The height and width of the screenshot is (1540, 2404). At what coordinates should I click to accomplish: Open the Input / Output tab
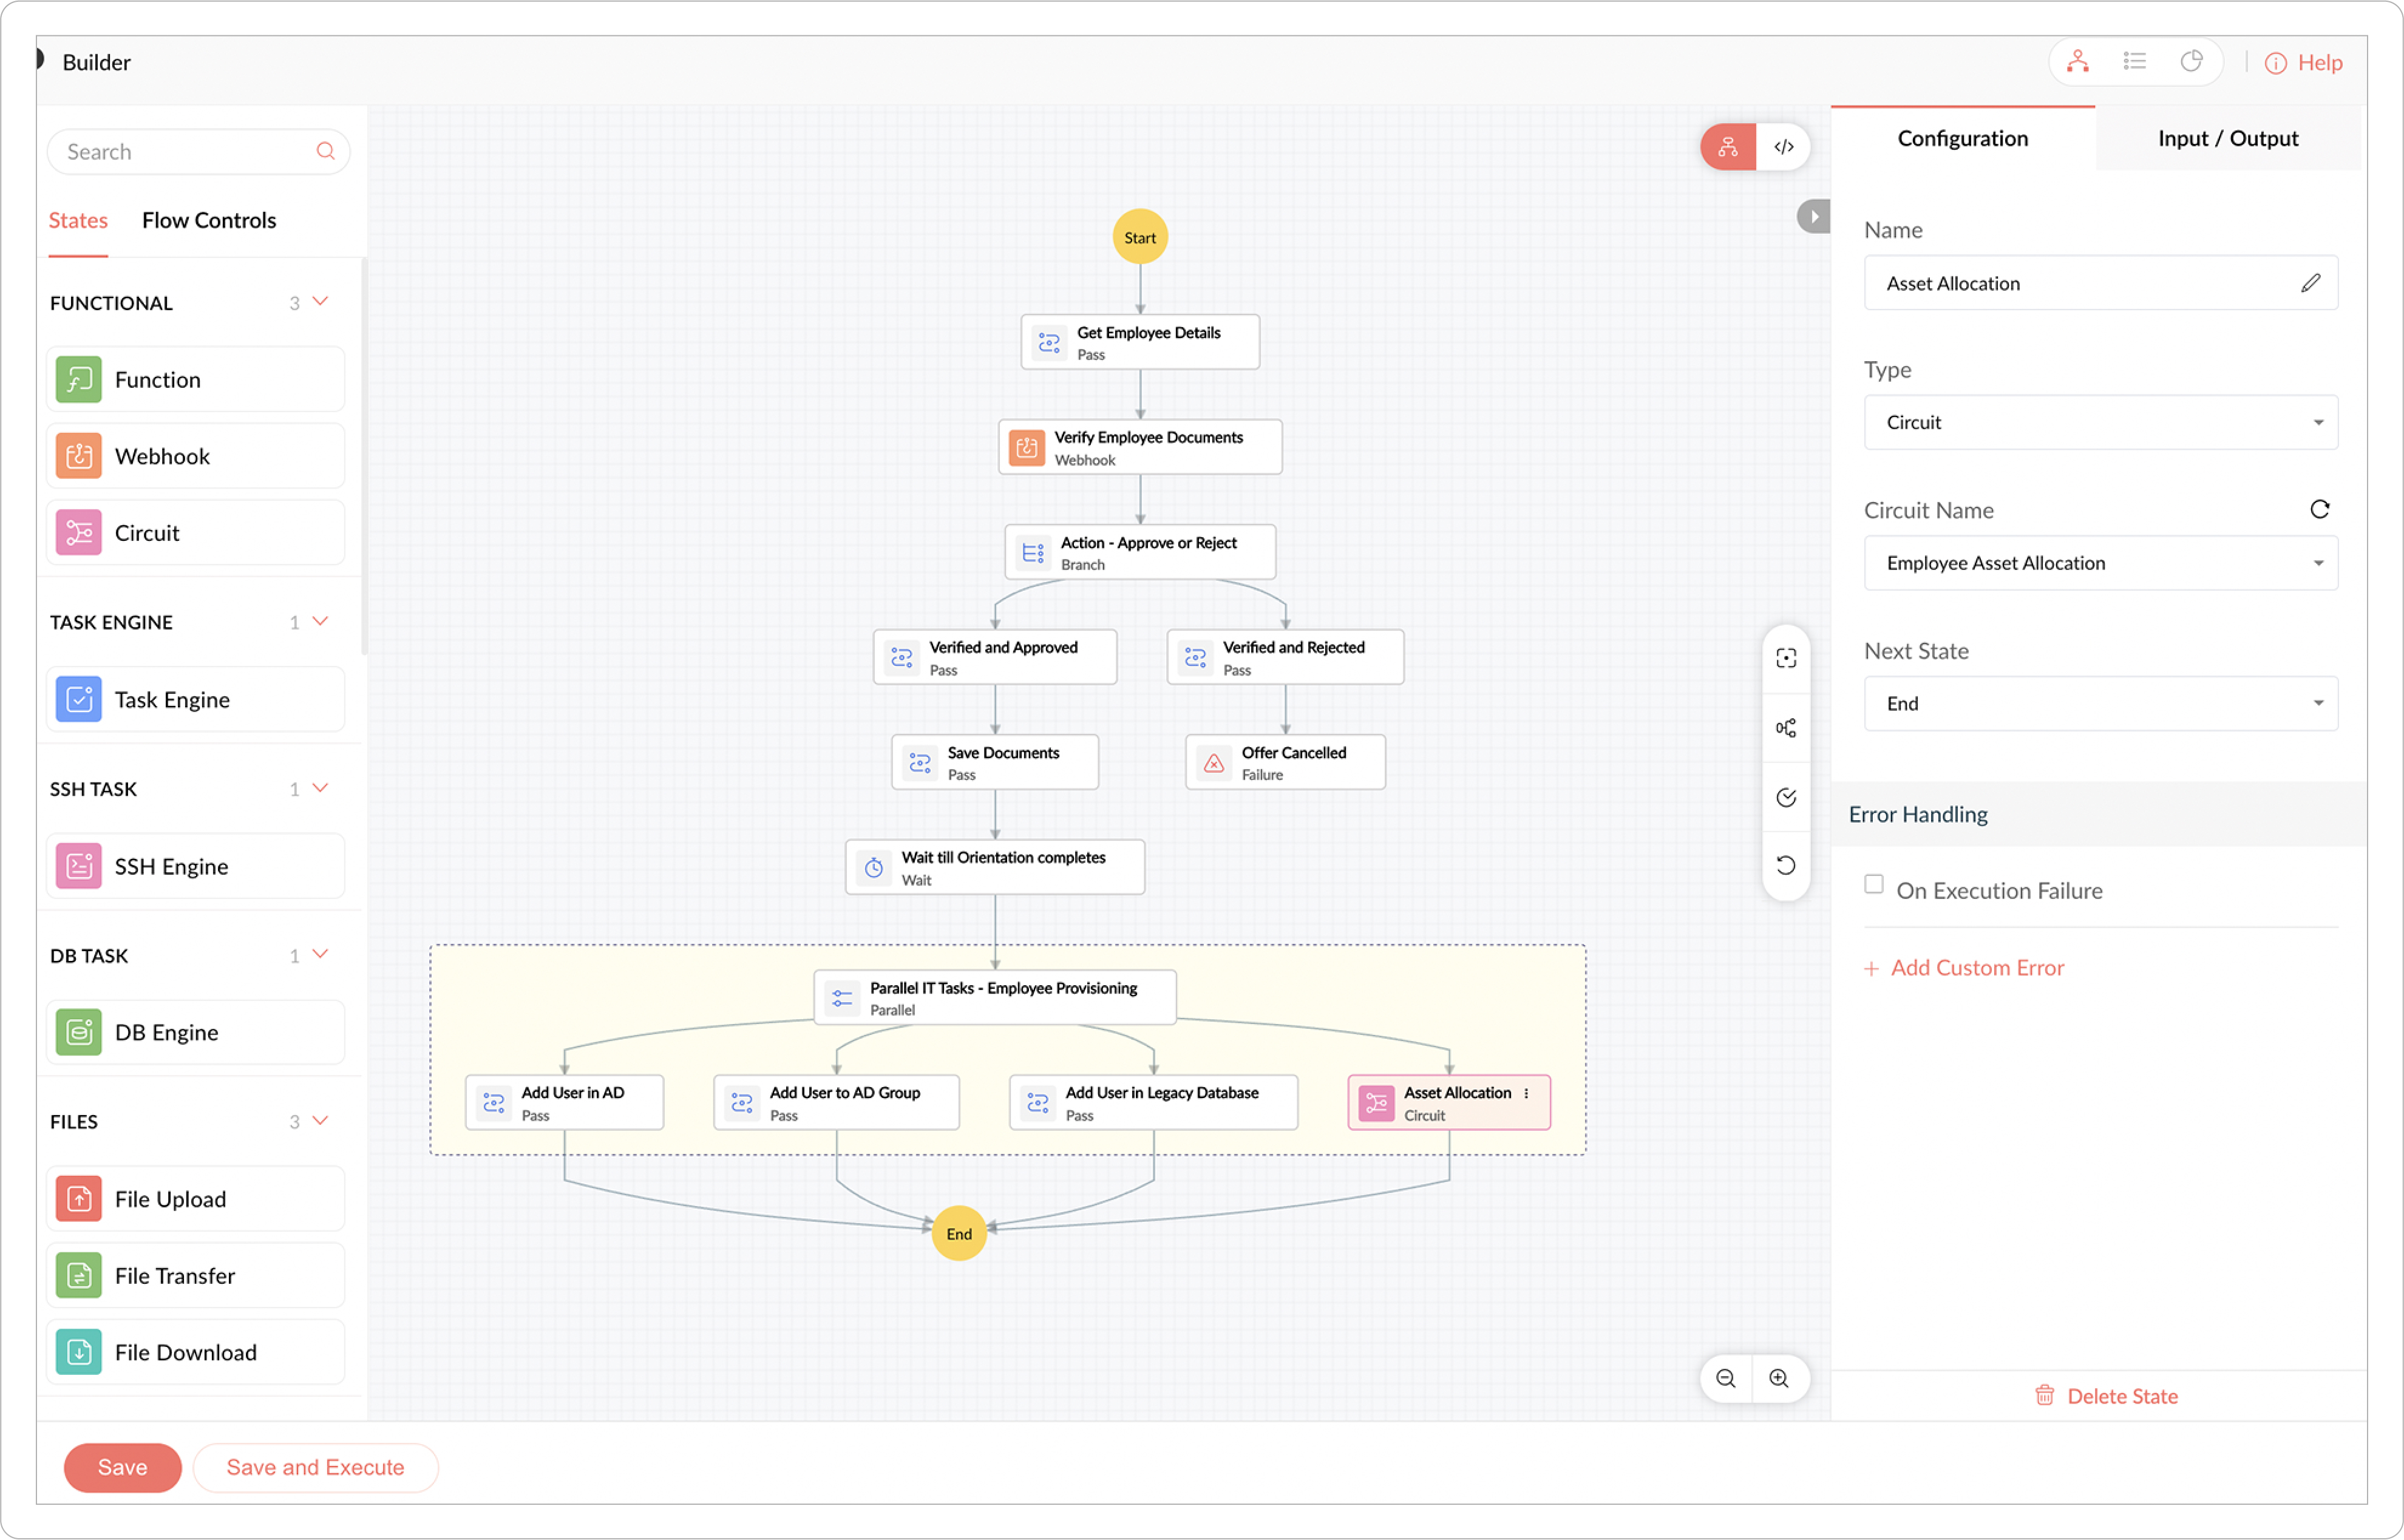coord(2227,138)
